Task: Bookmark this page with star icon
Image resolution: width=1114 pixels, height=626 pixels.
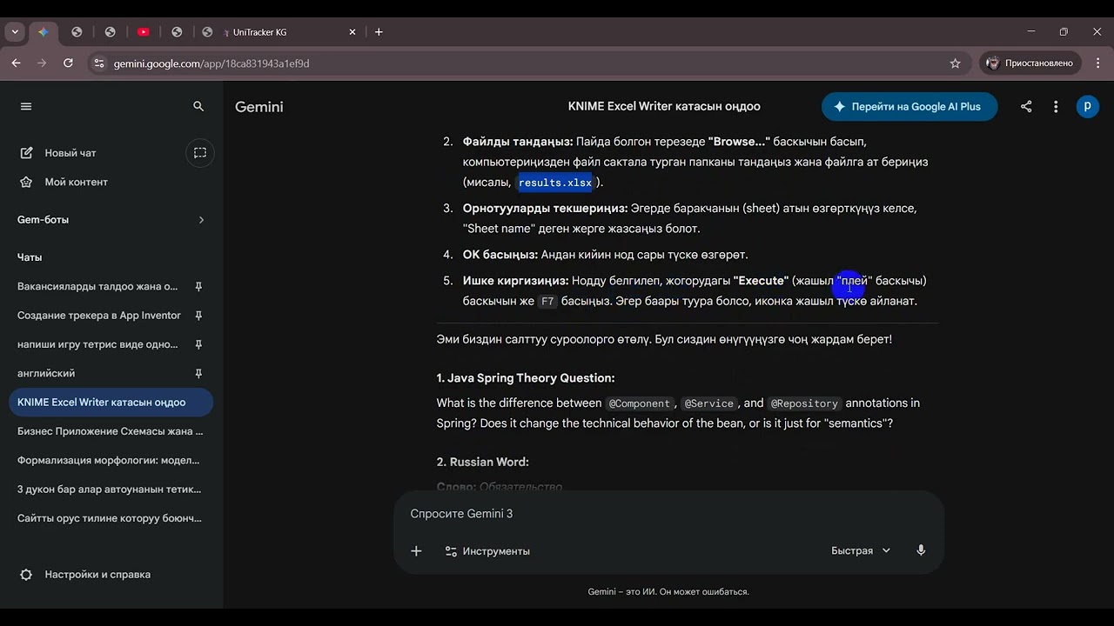Action: pyautogui.click(x=956, y=63)
